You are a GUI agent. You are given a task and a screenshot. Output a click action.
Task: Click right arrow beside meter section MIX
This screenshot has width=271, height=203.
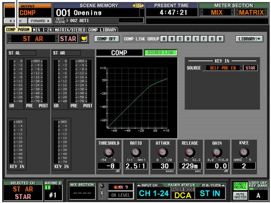[232, 12]
